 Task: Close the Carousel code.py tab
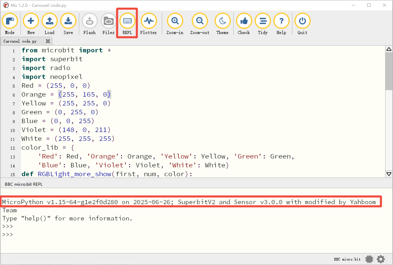coord(48,41)
